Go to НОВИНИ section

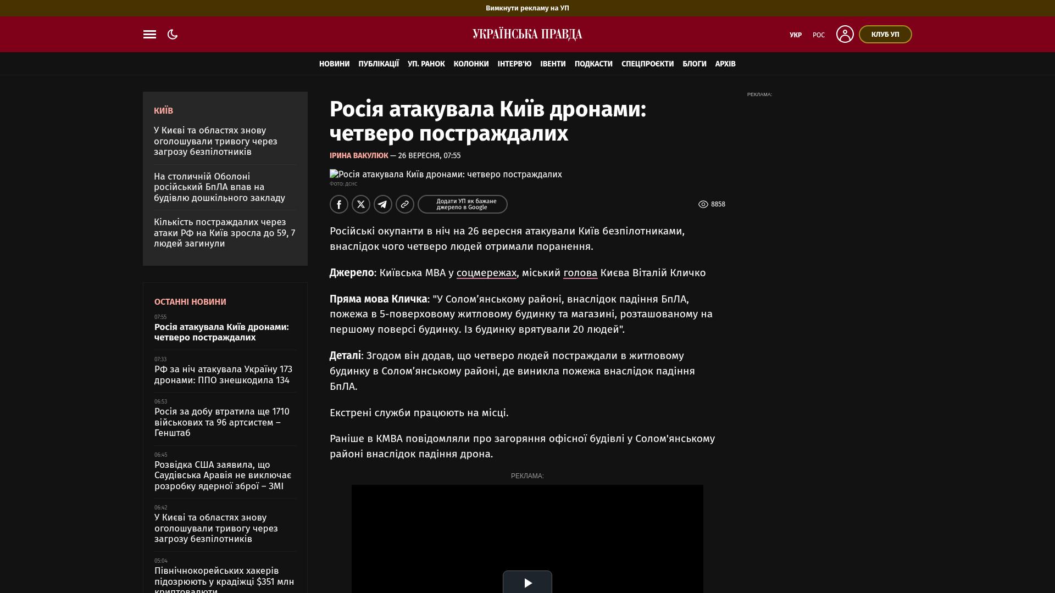334,64
